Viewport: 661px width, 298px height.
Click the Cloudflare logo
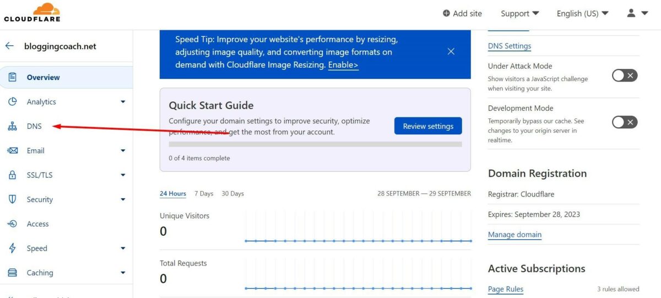tap(32, 13)
